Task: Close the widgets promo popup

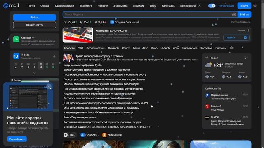Action: (49, 87)
